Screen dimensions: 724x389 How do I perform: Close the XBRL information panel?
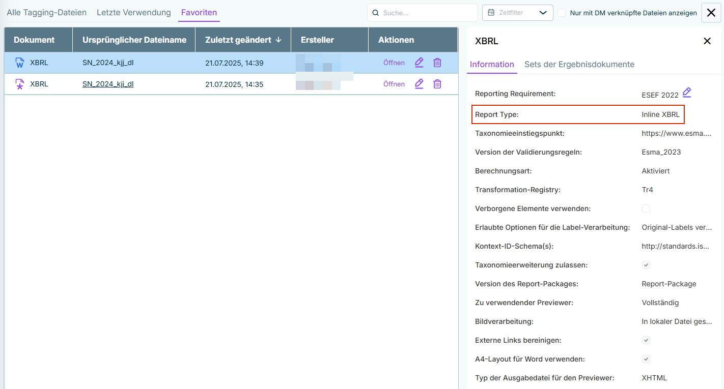pos(707,41)
